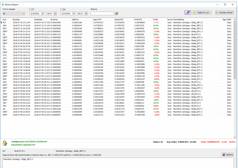The height and width of the screenshot is (168, 238).
Task: Click the StopLoss Panic Sell detail line
Action: click(x=52, y=155)
